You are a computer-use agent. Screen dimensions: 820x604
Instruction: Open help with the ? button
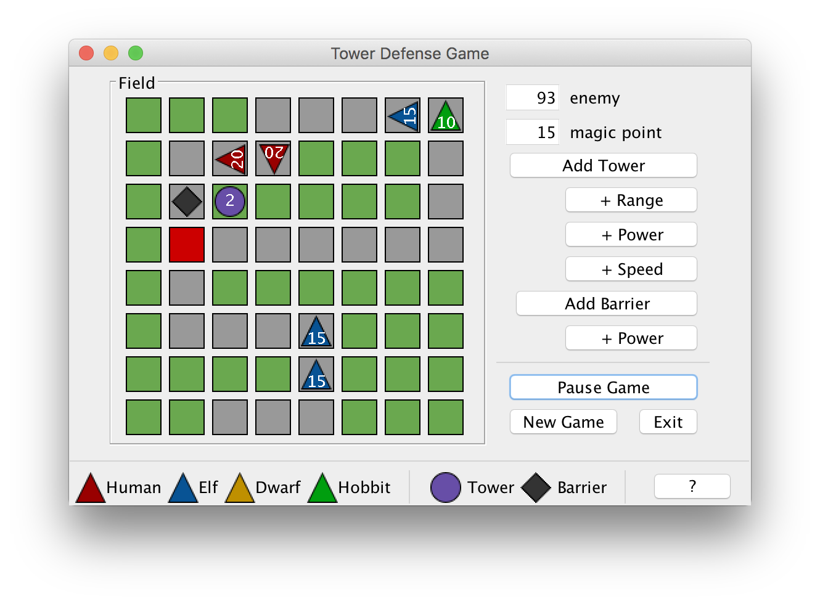pyautogui.click(x=692, y=486)
